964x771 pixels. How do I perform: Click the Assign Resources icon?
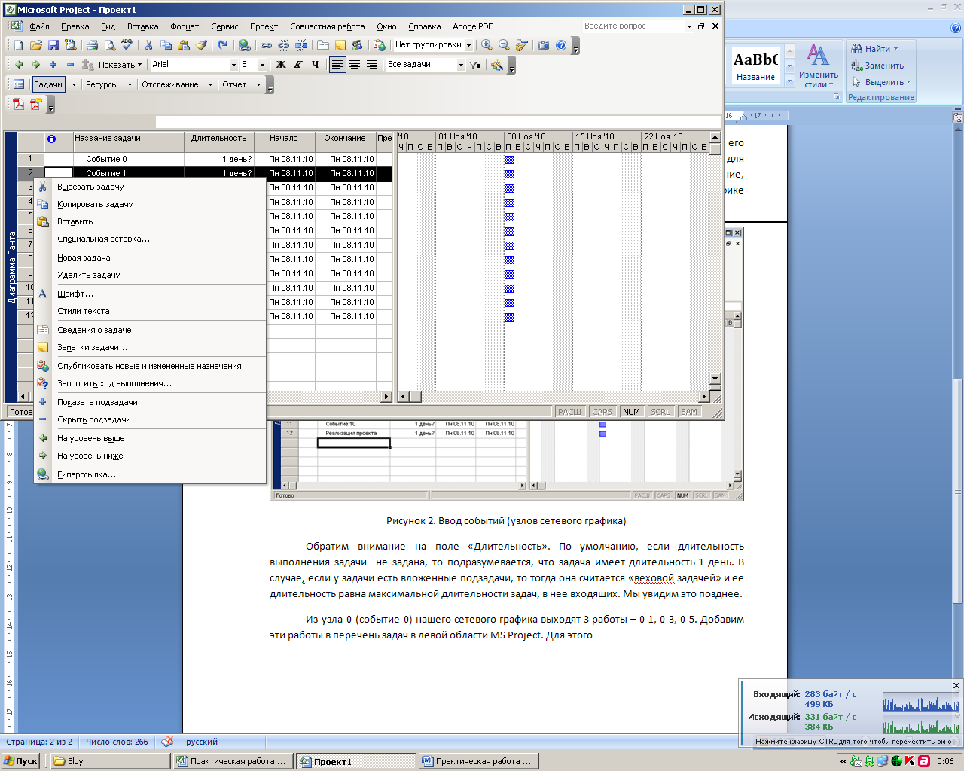coord(357,45)
